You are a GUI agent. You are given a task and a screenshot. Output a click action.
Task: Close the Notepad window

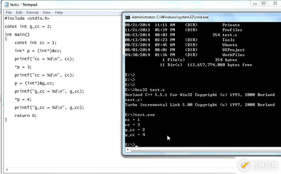[x=275, y=3]
